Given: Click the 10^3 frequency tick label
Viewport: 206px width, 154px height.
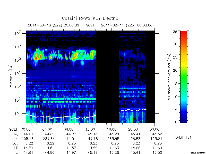Looking at the screenshot, I should click(18, 86).
